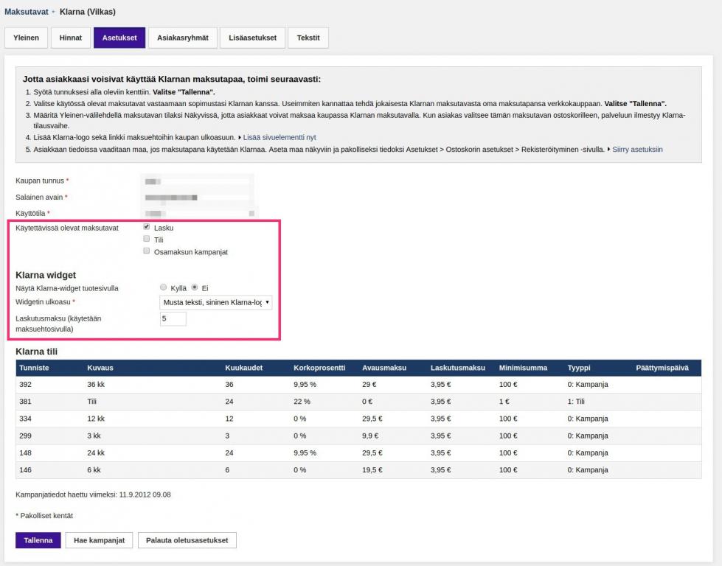The height and width of the screenshot is (566, 722).
Task: Click the Minimisumma column header
Action: [523, 368]
